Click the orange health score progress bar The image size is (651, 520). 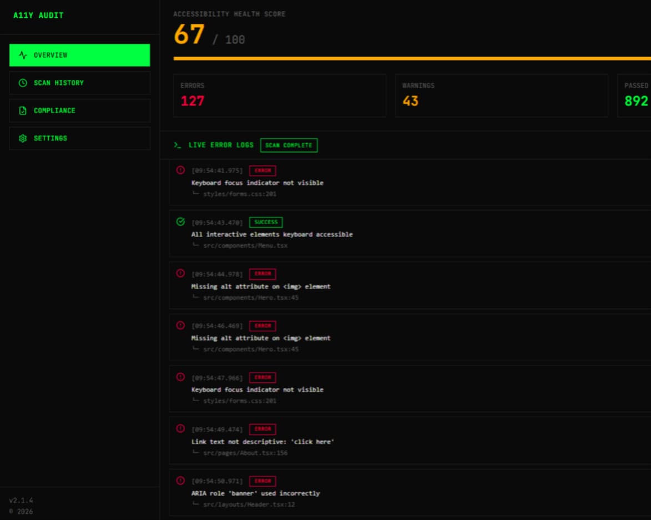coord(411,58)
